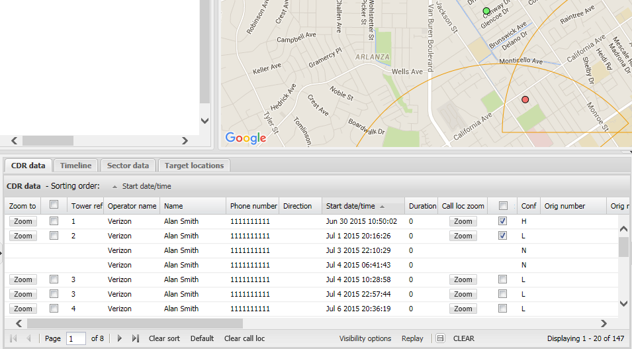Image resolution: width=632 pixels, height=349 pixels.
Task: Click the red location marker on map
Action: coord(525,99)
